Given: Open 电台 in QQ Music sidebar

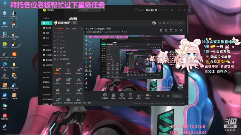Looking at the screenshot, I should [x=46, y=38].
